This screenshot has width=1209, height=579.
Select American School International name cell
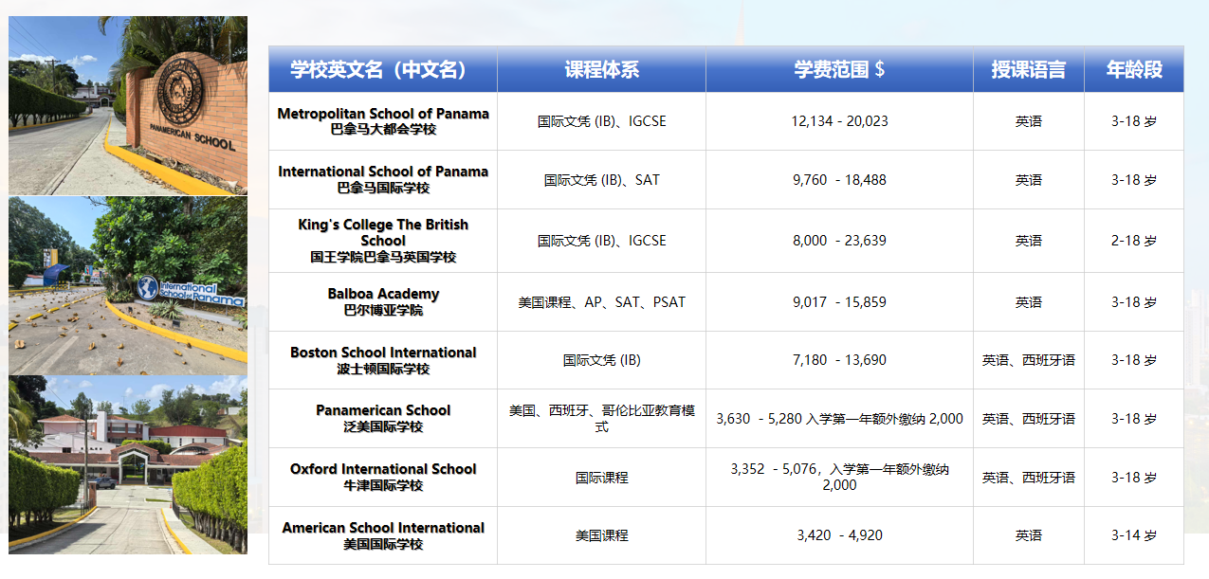383,535
